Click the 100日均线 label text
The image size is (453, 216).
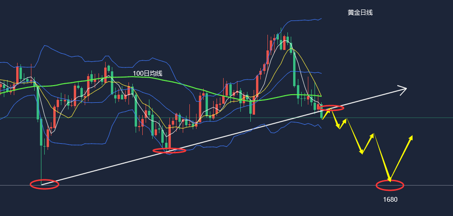[x=148, y=73]
